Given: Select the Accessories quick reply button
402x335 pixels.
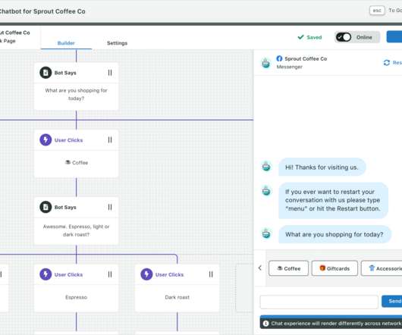Looking at the screenshot, I should (382, 268).
